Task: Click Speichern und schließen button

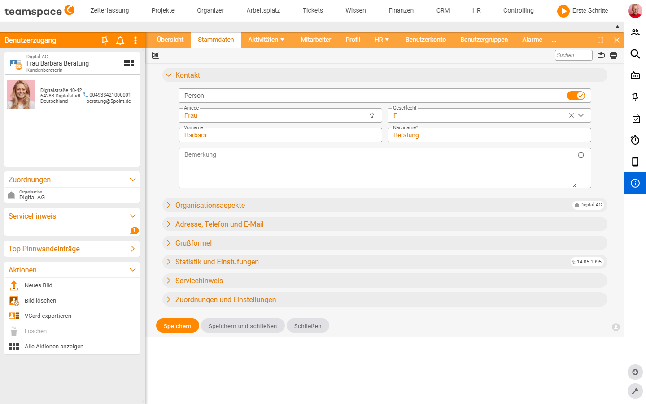Action: [x=243, y=326]
